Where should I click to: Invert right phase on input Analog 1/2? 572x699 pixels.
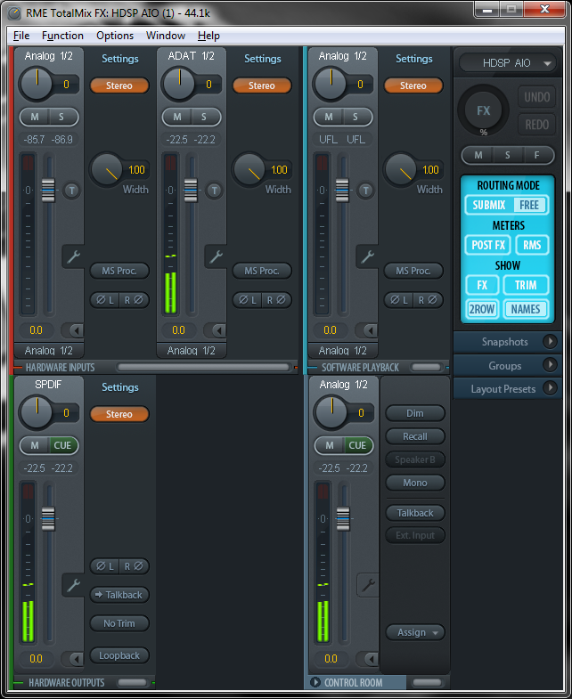click(134, 300)
